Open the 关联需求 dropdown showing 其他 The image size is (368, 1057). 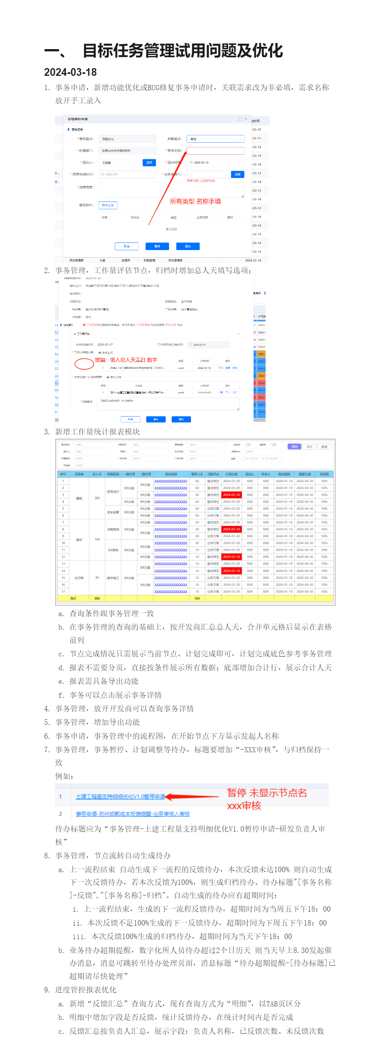point(215,139)
